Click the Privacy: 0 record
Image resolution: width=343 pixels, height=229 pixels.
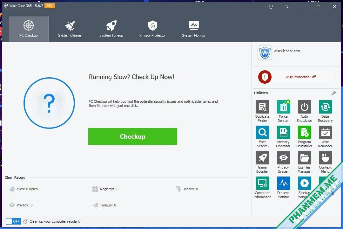(x=21, y=205)
